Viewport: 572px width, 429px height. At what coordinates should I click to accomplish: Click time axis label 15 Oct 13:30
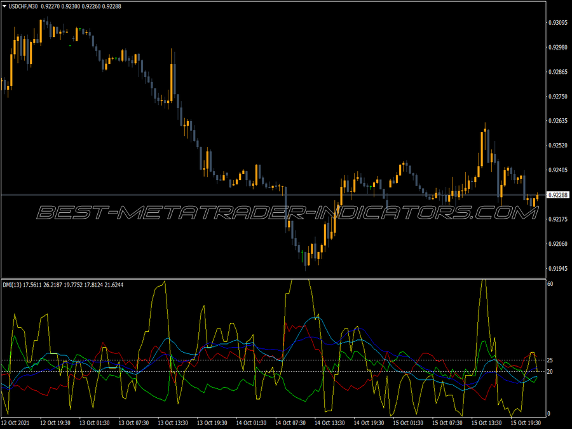[x=486, y=423]
